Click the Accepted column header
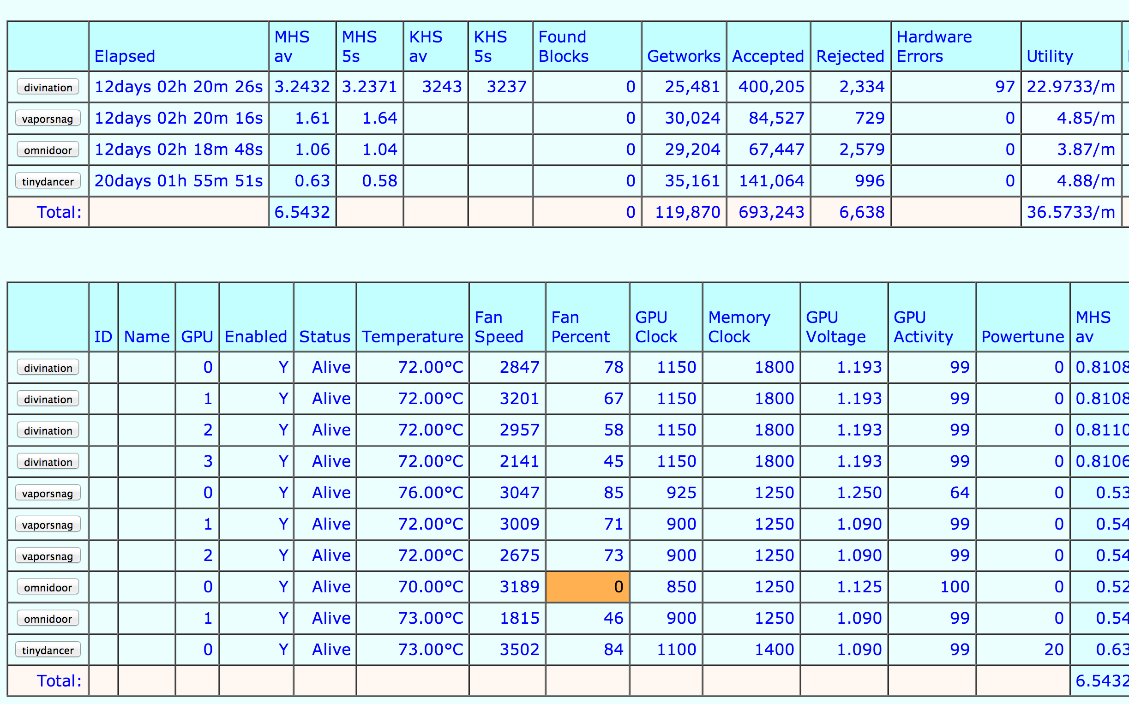1129x704 pixels. pos(768,47)
